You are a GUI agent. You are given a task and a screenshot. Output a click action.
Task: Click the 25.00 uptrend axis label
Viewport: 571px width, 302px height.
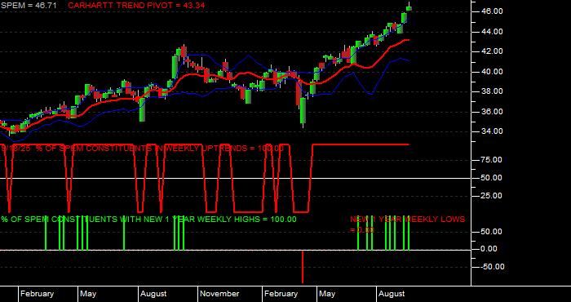click(x=492, y=196)
